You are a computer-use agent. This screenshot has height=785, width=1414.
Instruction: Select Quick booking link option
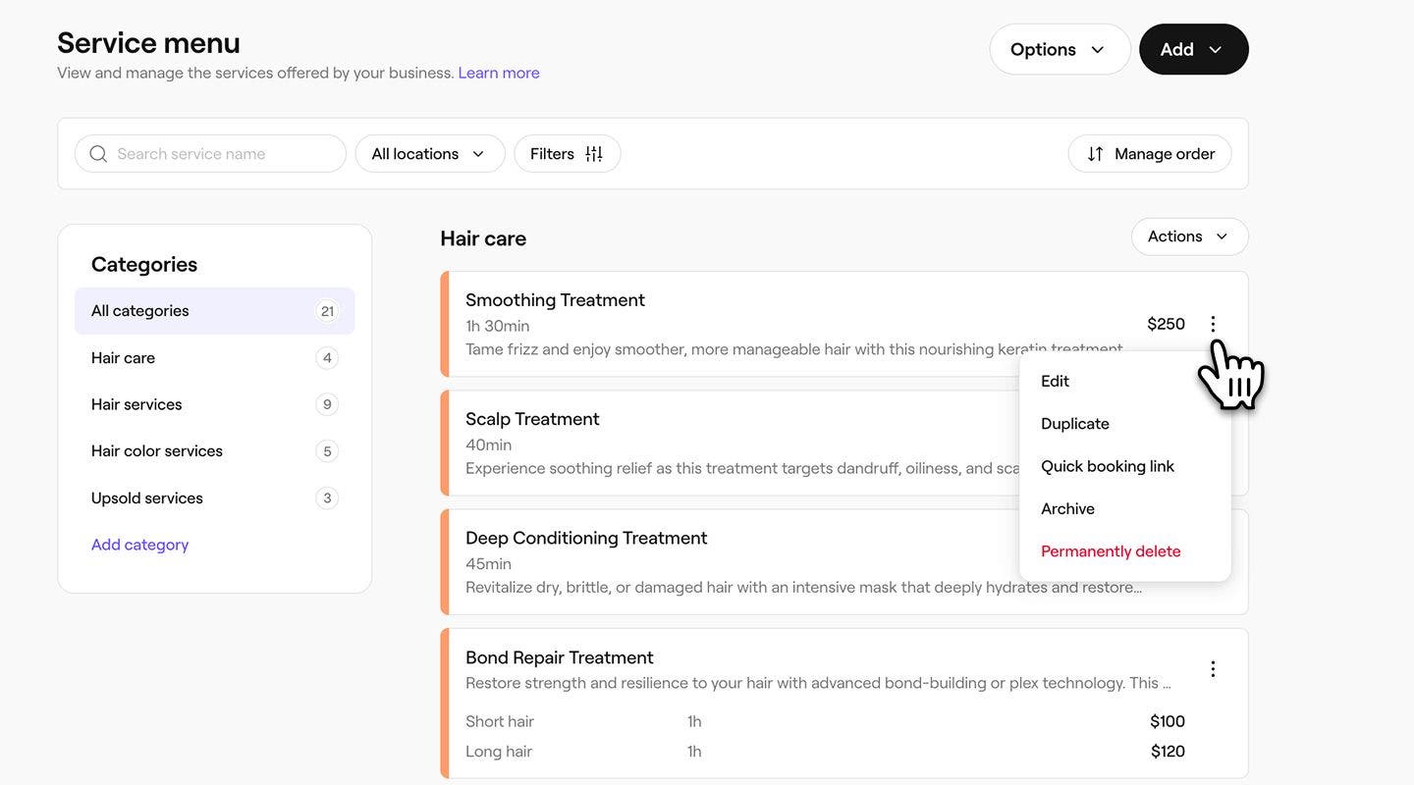(x=1108, y=466)
